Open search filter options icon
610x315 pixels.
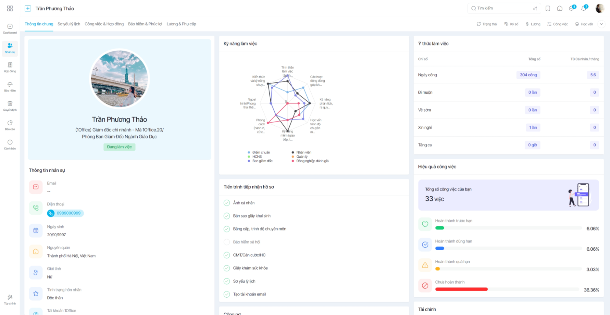(535, 9)
